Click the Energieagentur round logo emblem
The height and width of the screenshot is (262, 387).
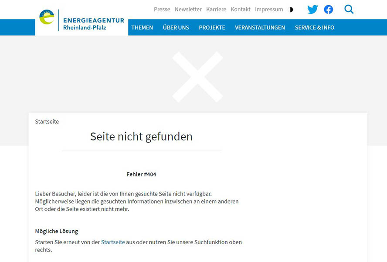47,17
